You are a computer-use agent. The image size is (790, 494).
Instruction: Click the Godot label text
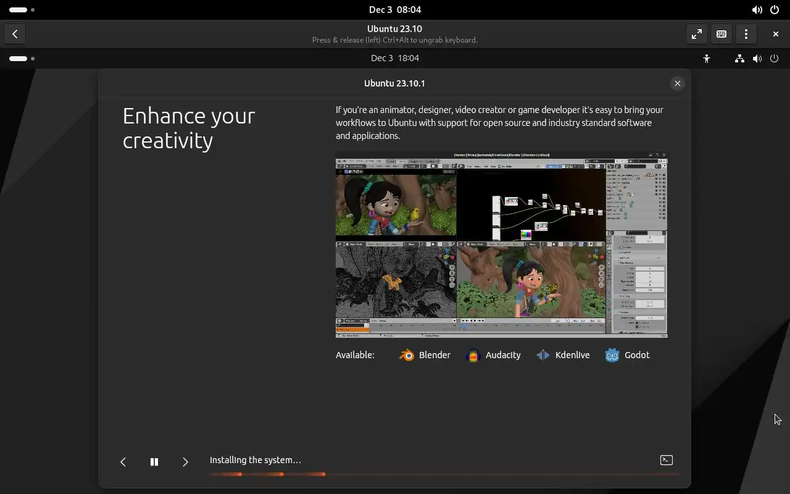(x=637, y=355)
